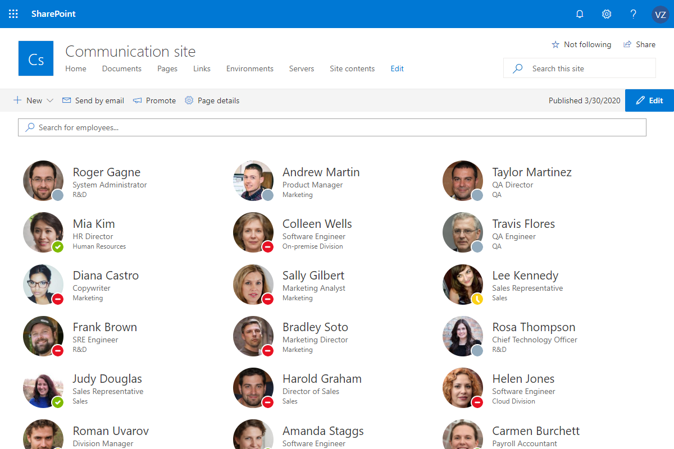This screenshot has width=674, height=449.
Task: Open the SharePoint app launcher waffle
Action: tap(13, 13)
